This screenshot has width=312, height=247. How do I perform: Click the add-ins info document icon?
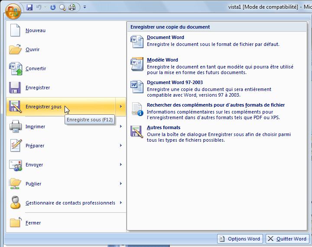click(137, 109)
